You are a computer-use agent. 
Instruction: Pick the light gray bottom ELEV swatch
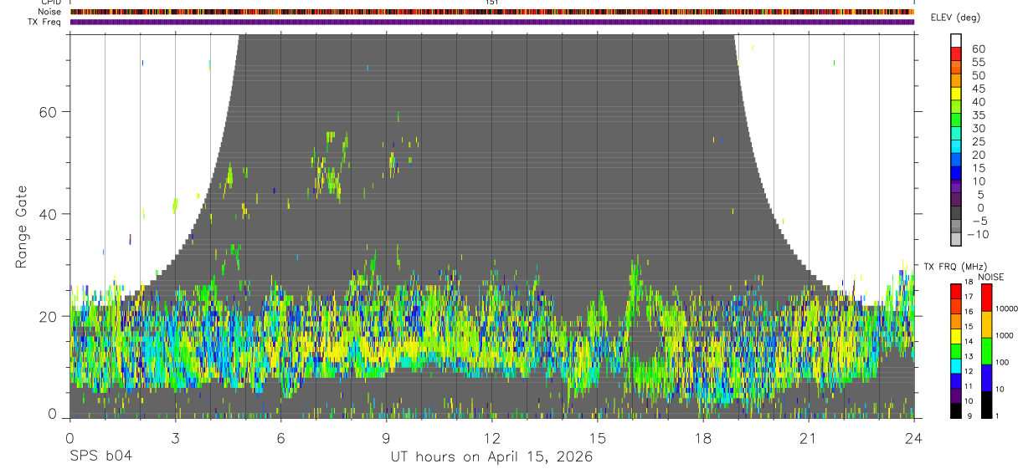956,241
